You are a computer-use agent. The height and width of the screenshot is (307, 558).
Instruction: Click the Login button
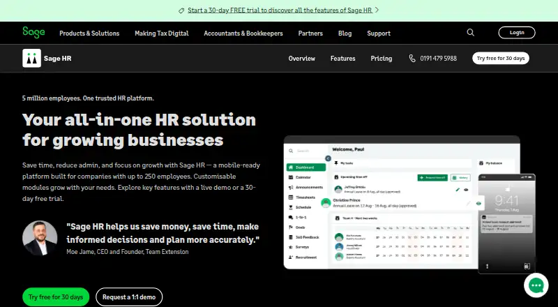click(517, 32)
